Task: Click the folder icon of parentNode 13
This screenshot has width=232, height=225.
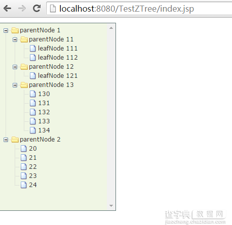Action: (x=24, y=85)
